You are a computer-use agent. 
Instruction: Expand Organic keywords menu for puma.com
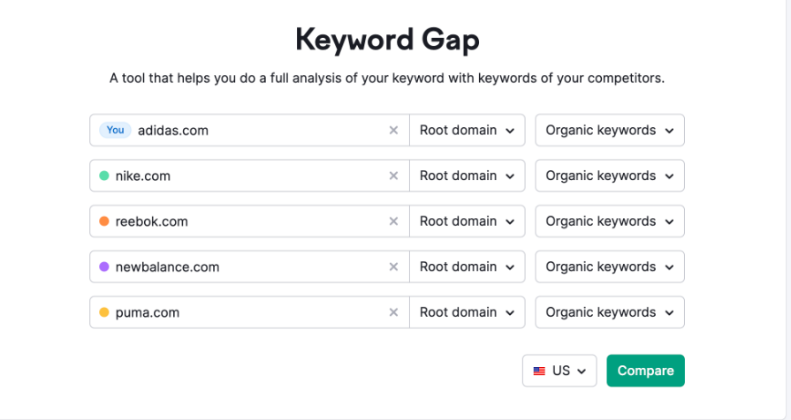click(610, 312)
